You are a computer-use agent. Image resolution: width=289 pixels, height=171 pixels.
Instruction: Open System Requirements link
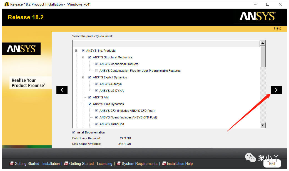[x=139, y=163]
